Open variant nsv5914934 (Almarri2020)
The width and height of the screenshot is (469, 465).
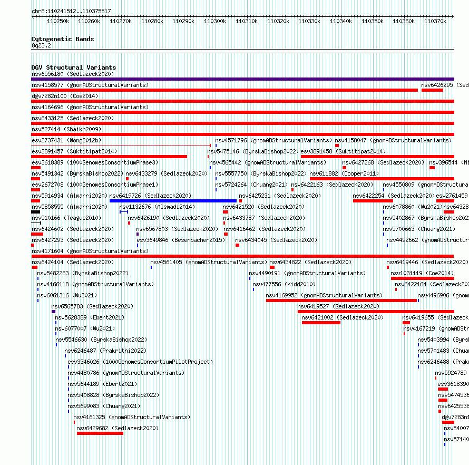(x=70, y=196)
